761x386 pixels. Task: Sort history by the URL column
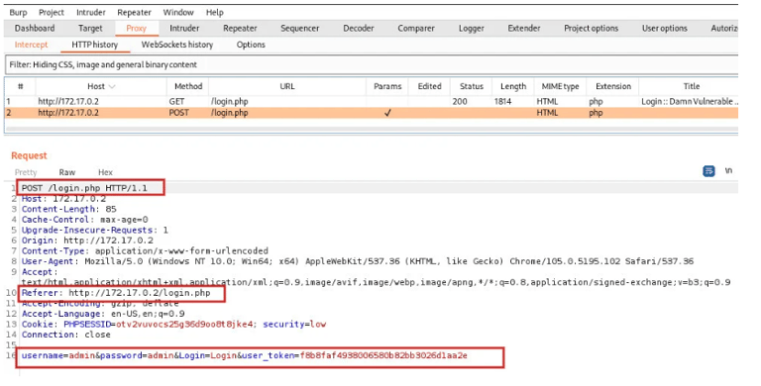click(x=287, y=86)
